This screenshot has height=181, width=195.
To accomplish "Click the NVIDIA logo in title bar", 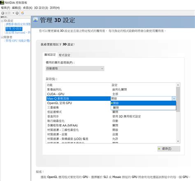I will click(2, 2).
